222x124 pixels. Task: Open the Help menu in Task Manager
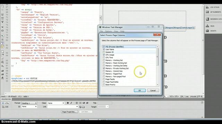coord(122,31)
